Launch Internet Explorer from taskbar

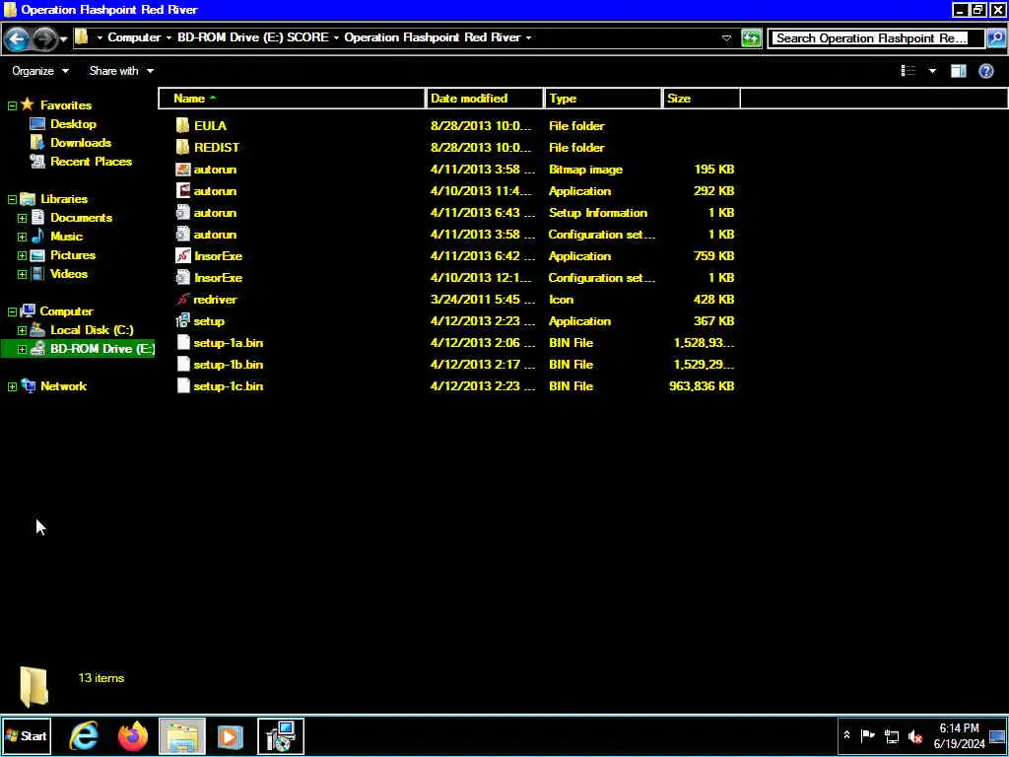click(84, 735)
